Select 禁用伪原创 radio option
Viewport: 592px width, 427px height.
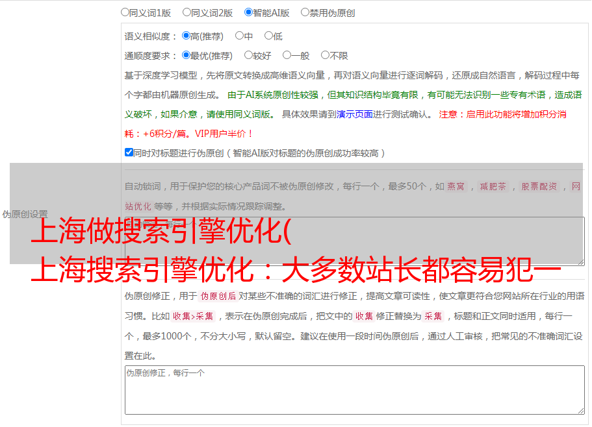[305, 12]
